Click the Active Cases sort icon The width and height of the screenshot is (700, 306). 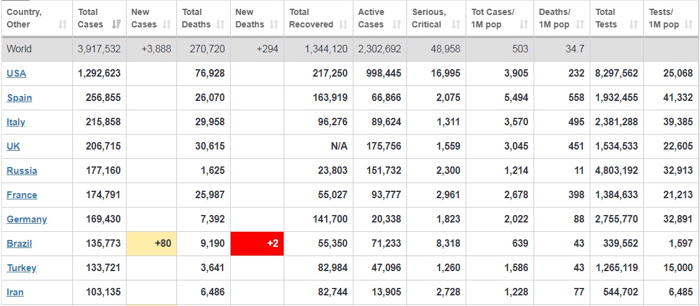(396, 25)
